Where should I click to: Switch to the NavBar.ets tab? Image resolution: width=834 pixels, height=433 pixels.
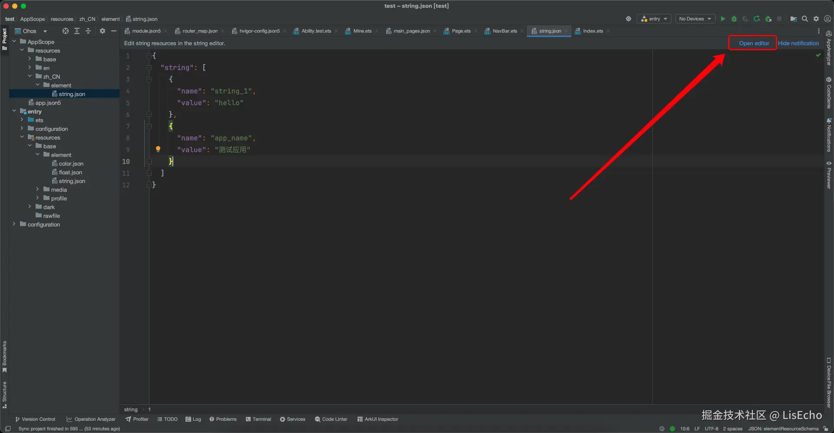[x=504, y=31]
